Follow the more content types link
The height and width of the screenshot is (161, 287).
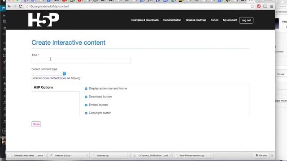tap(54, 78)
